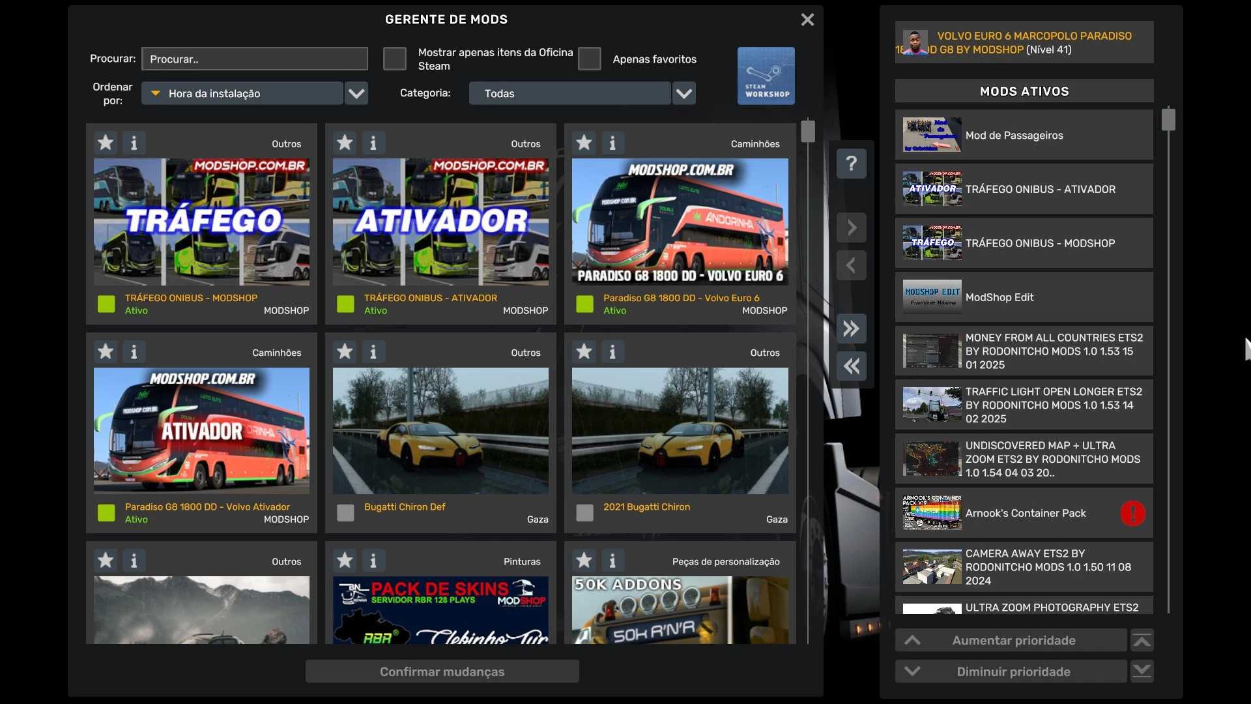The height and width of the screenshot is (704, 1251).
Task: Click move all mods right double-arrow
Action: 851,329
